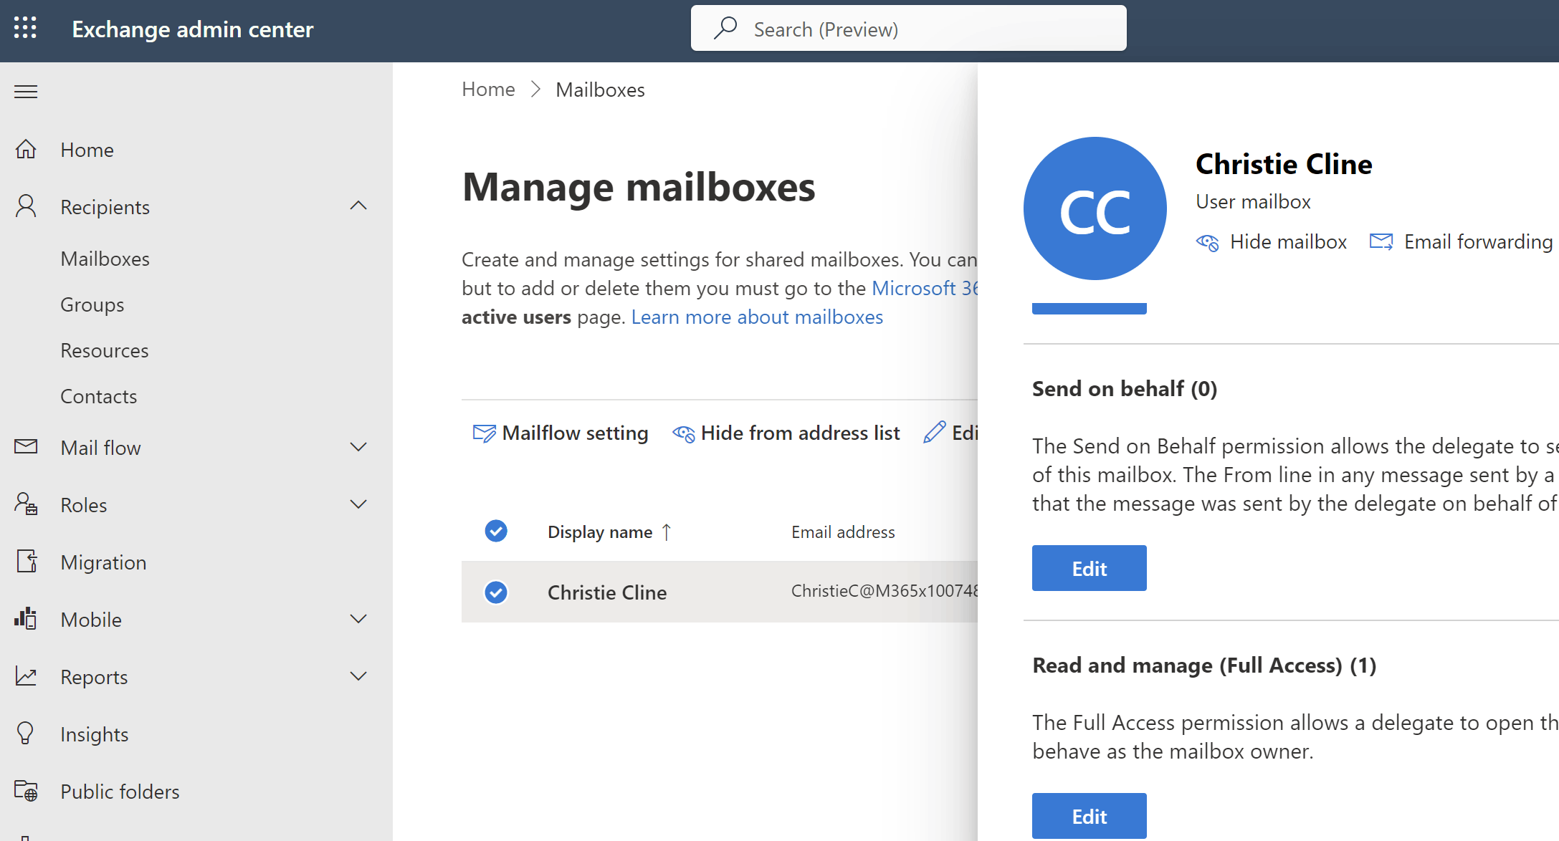Expand the Reports chevron

coord(358,676)
